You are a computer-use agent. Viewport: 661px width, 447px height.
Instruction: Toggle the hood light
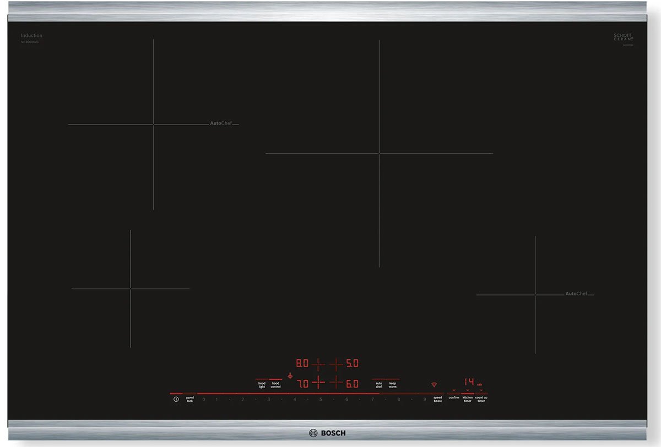coord(262,384)
